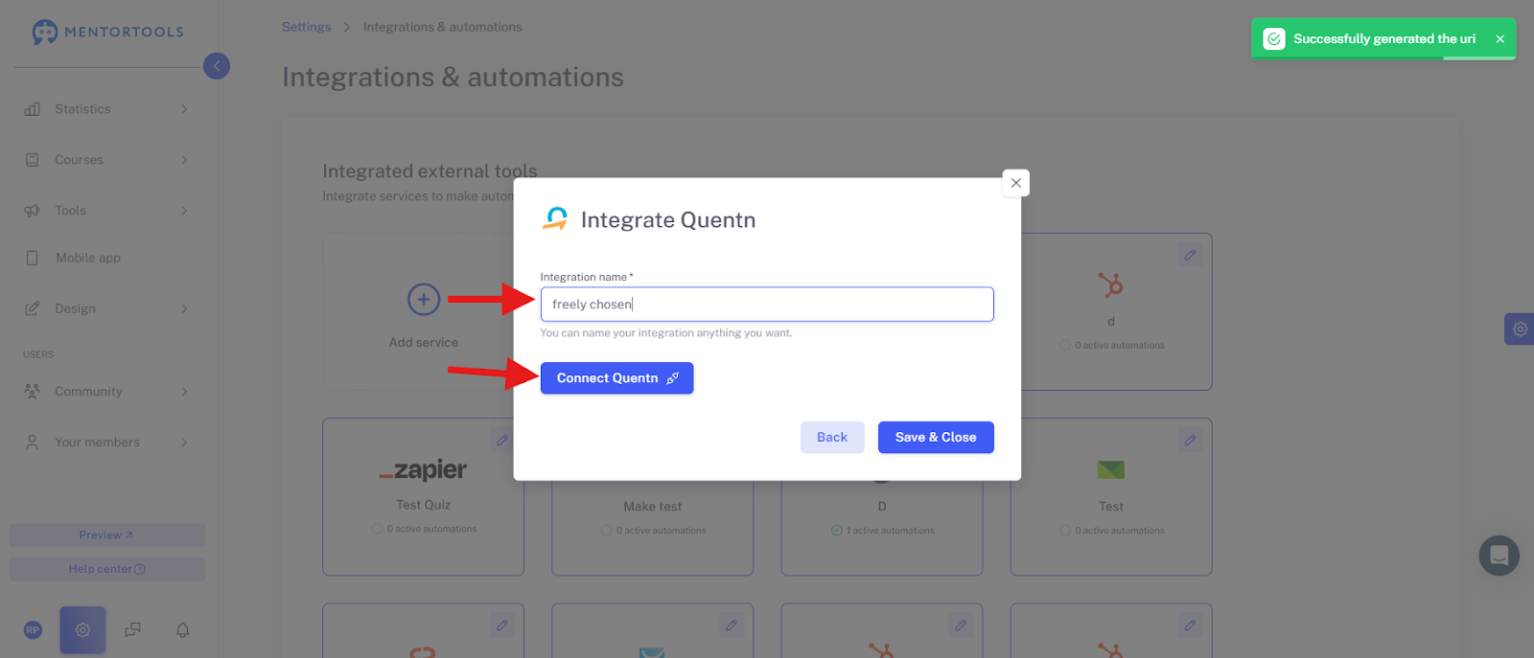Go to the Settings breadcrumb link
This screenshot has width=1534, height=658.
306,27
